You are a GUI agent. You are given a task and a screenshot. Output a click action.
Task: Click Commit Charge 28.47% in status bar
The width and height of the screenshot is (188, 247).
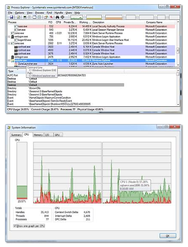point(45,109)
